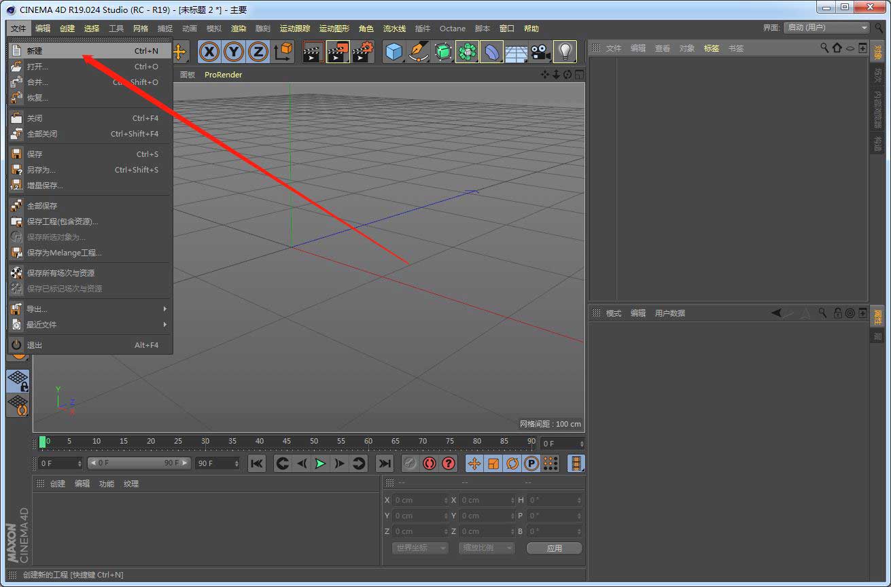Toggle automatic keyframing red button
Image resolution: width=891 pixels, height=587 pixels.
[x=430, y=463]
